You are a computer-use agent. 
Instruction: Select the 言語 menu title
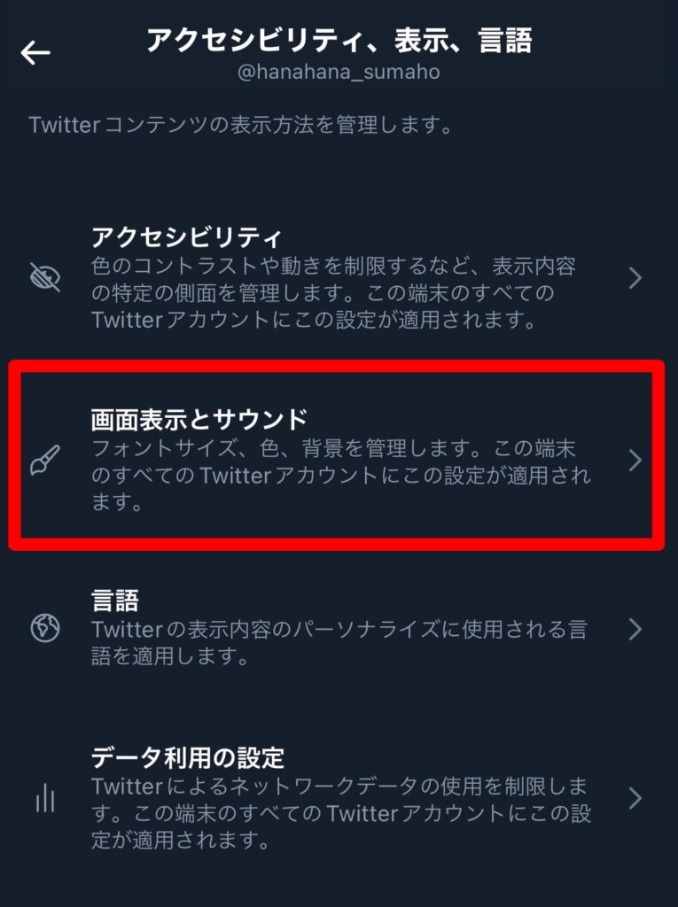(114, 601)
